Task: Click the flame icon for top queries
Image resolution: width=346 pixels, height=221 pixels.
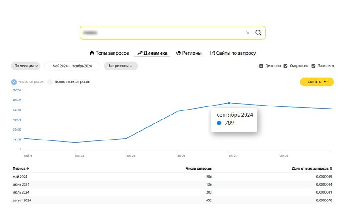Action: click(x=92, y=53)
